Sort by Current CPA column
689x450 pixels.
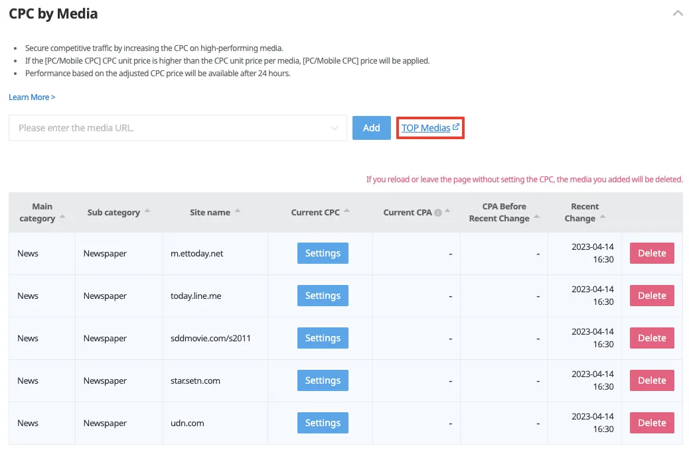(447, 211)
